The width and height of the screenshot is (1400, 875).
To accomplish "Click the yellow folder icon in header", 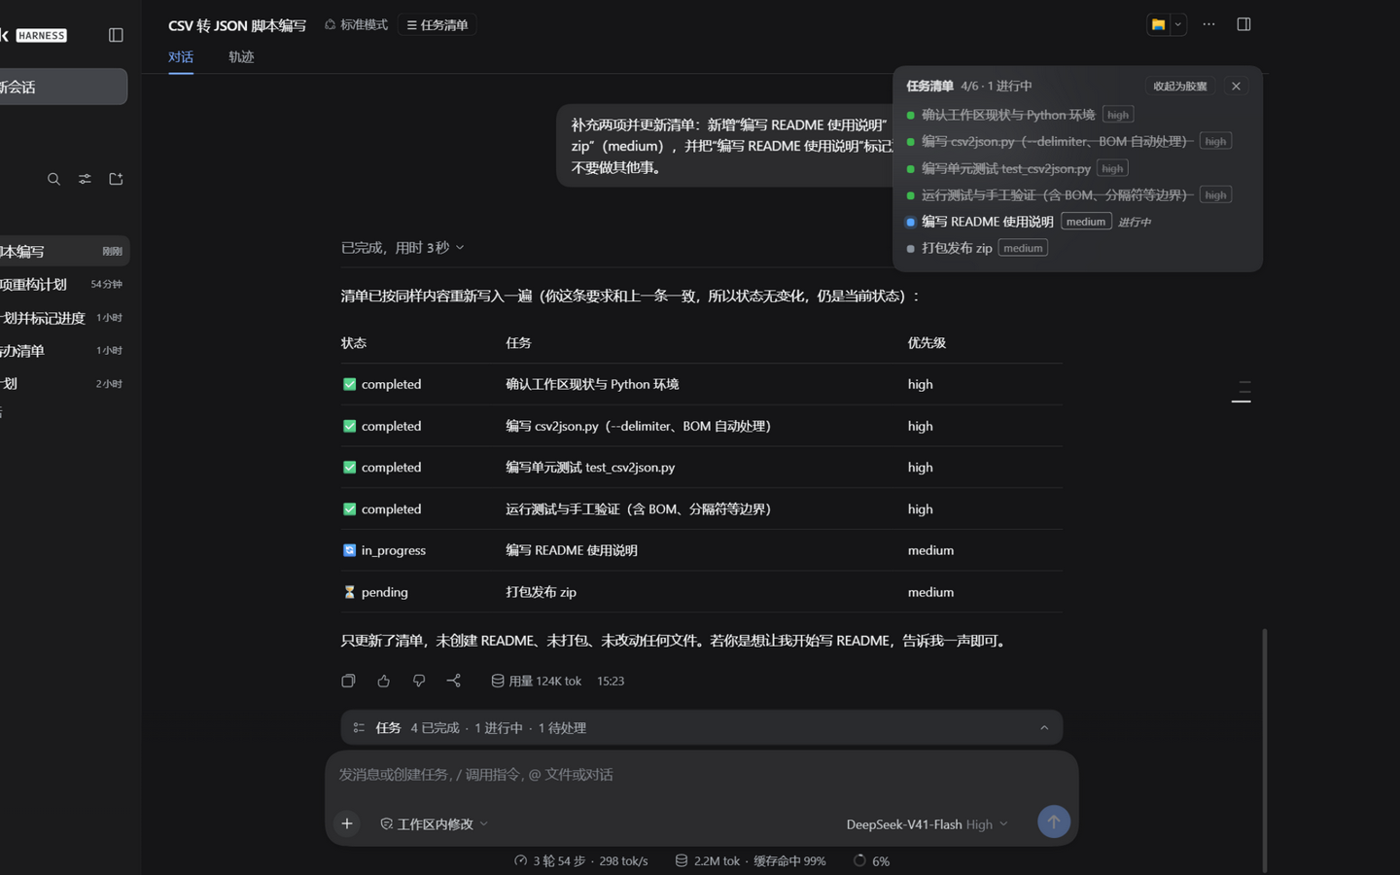I will [1158, 24].
